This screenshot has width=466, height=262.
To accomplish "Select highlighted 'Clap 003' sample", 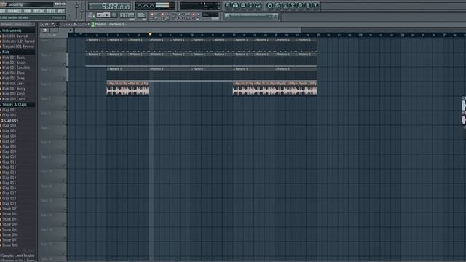I will coord(11,120).
